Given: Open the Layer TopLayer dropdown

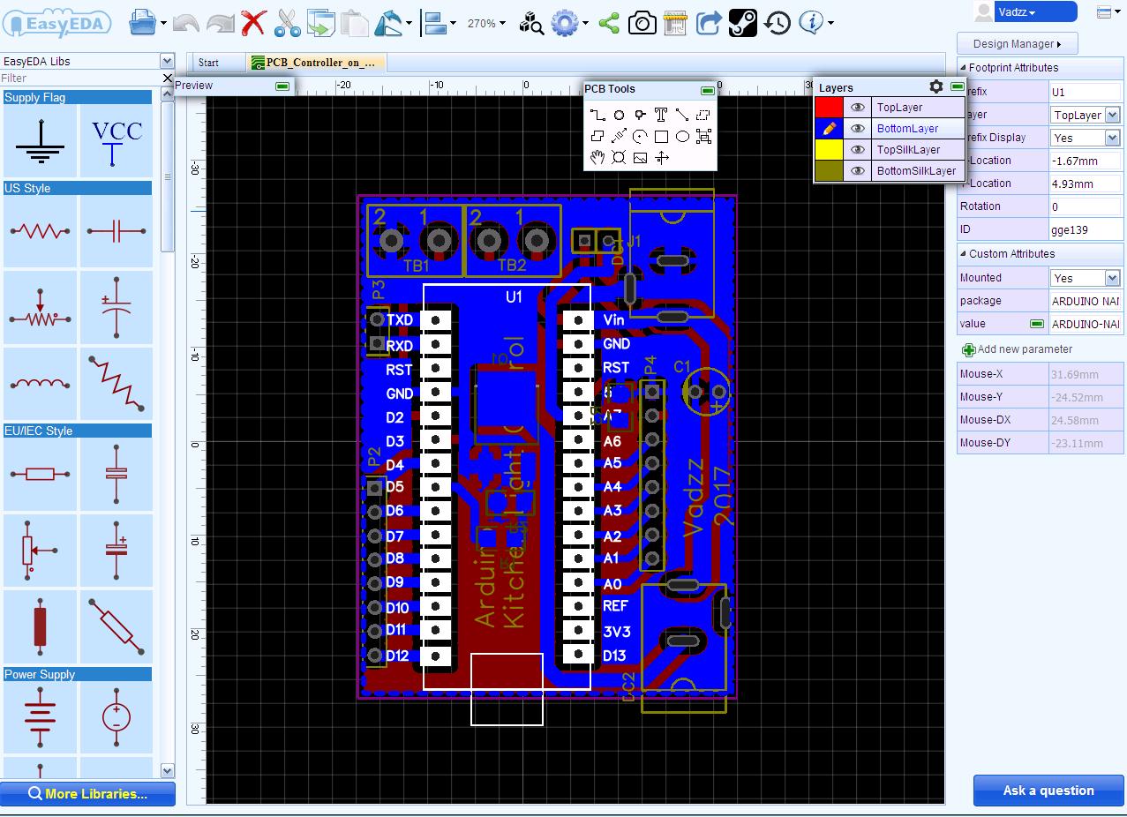Looking at the screenshot, I should [1112, 115].
